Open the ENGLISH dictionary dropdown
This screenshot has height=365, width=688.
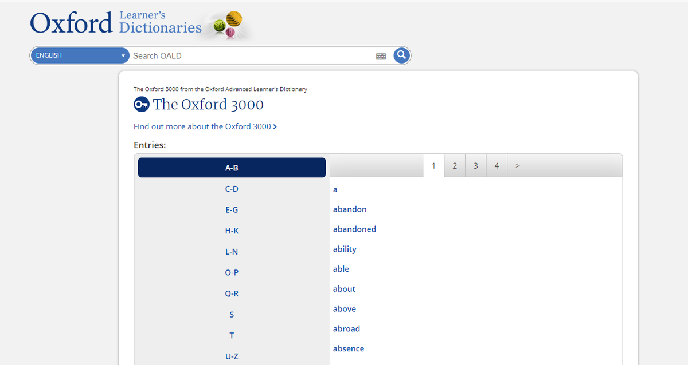[80, 55]
